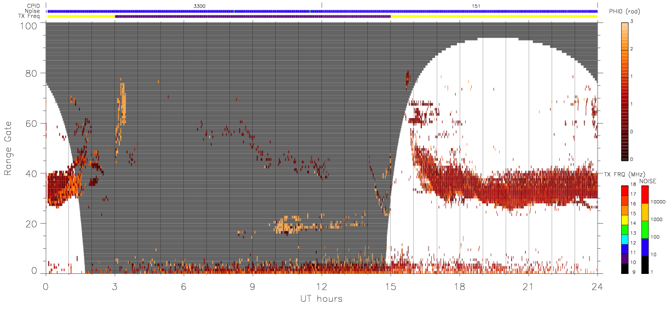Select the CPID value 151

[x=476, y=5]
